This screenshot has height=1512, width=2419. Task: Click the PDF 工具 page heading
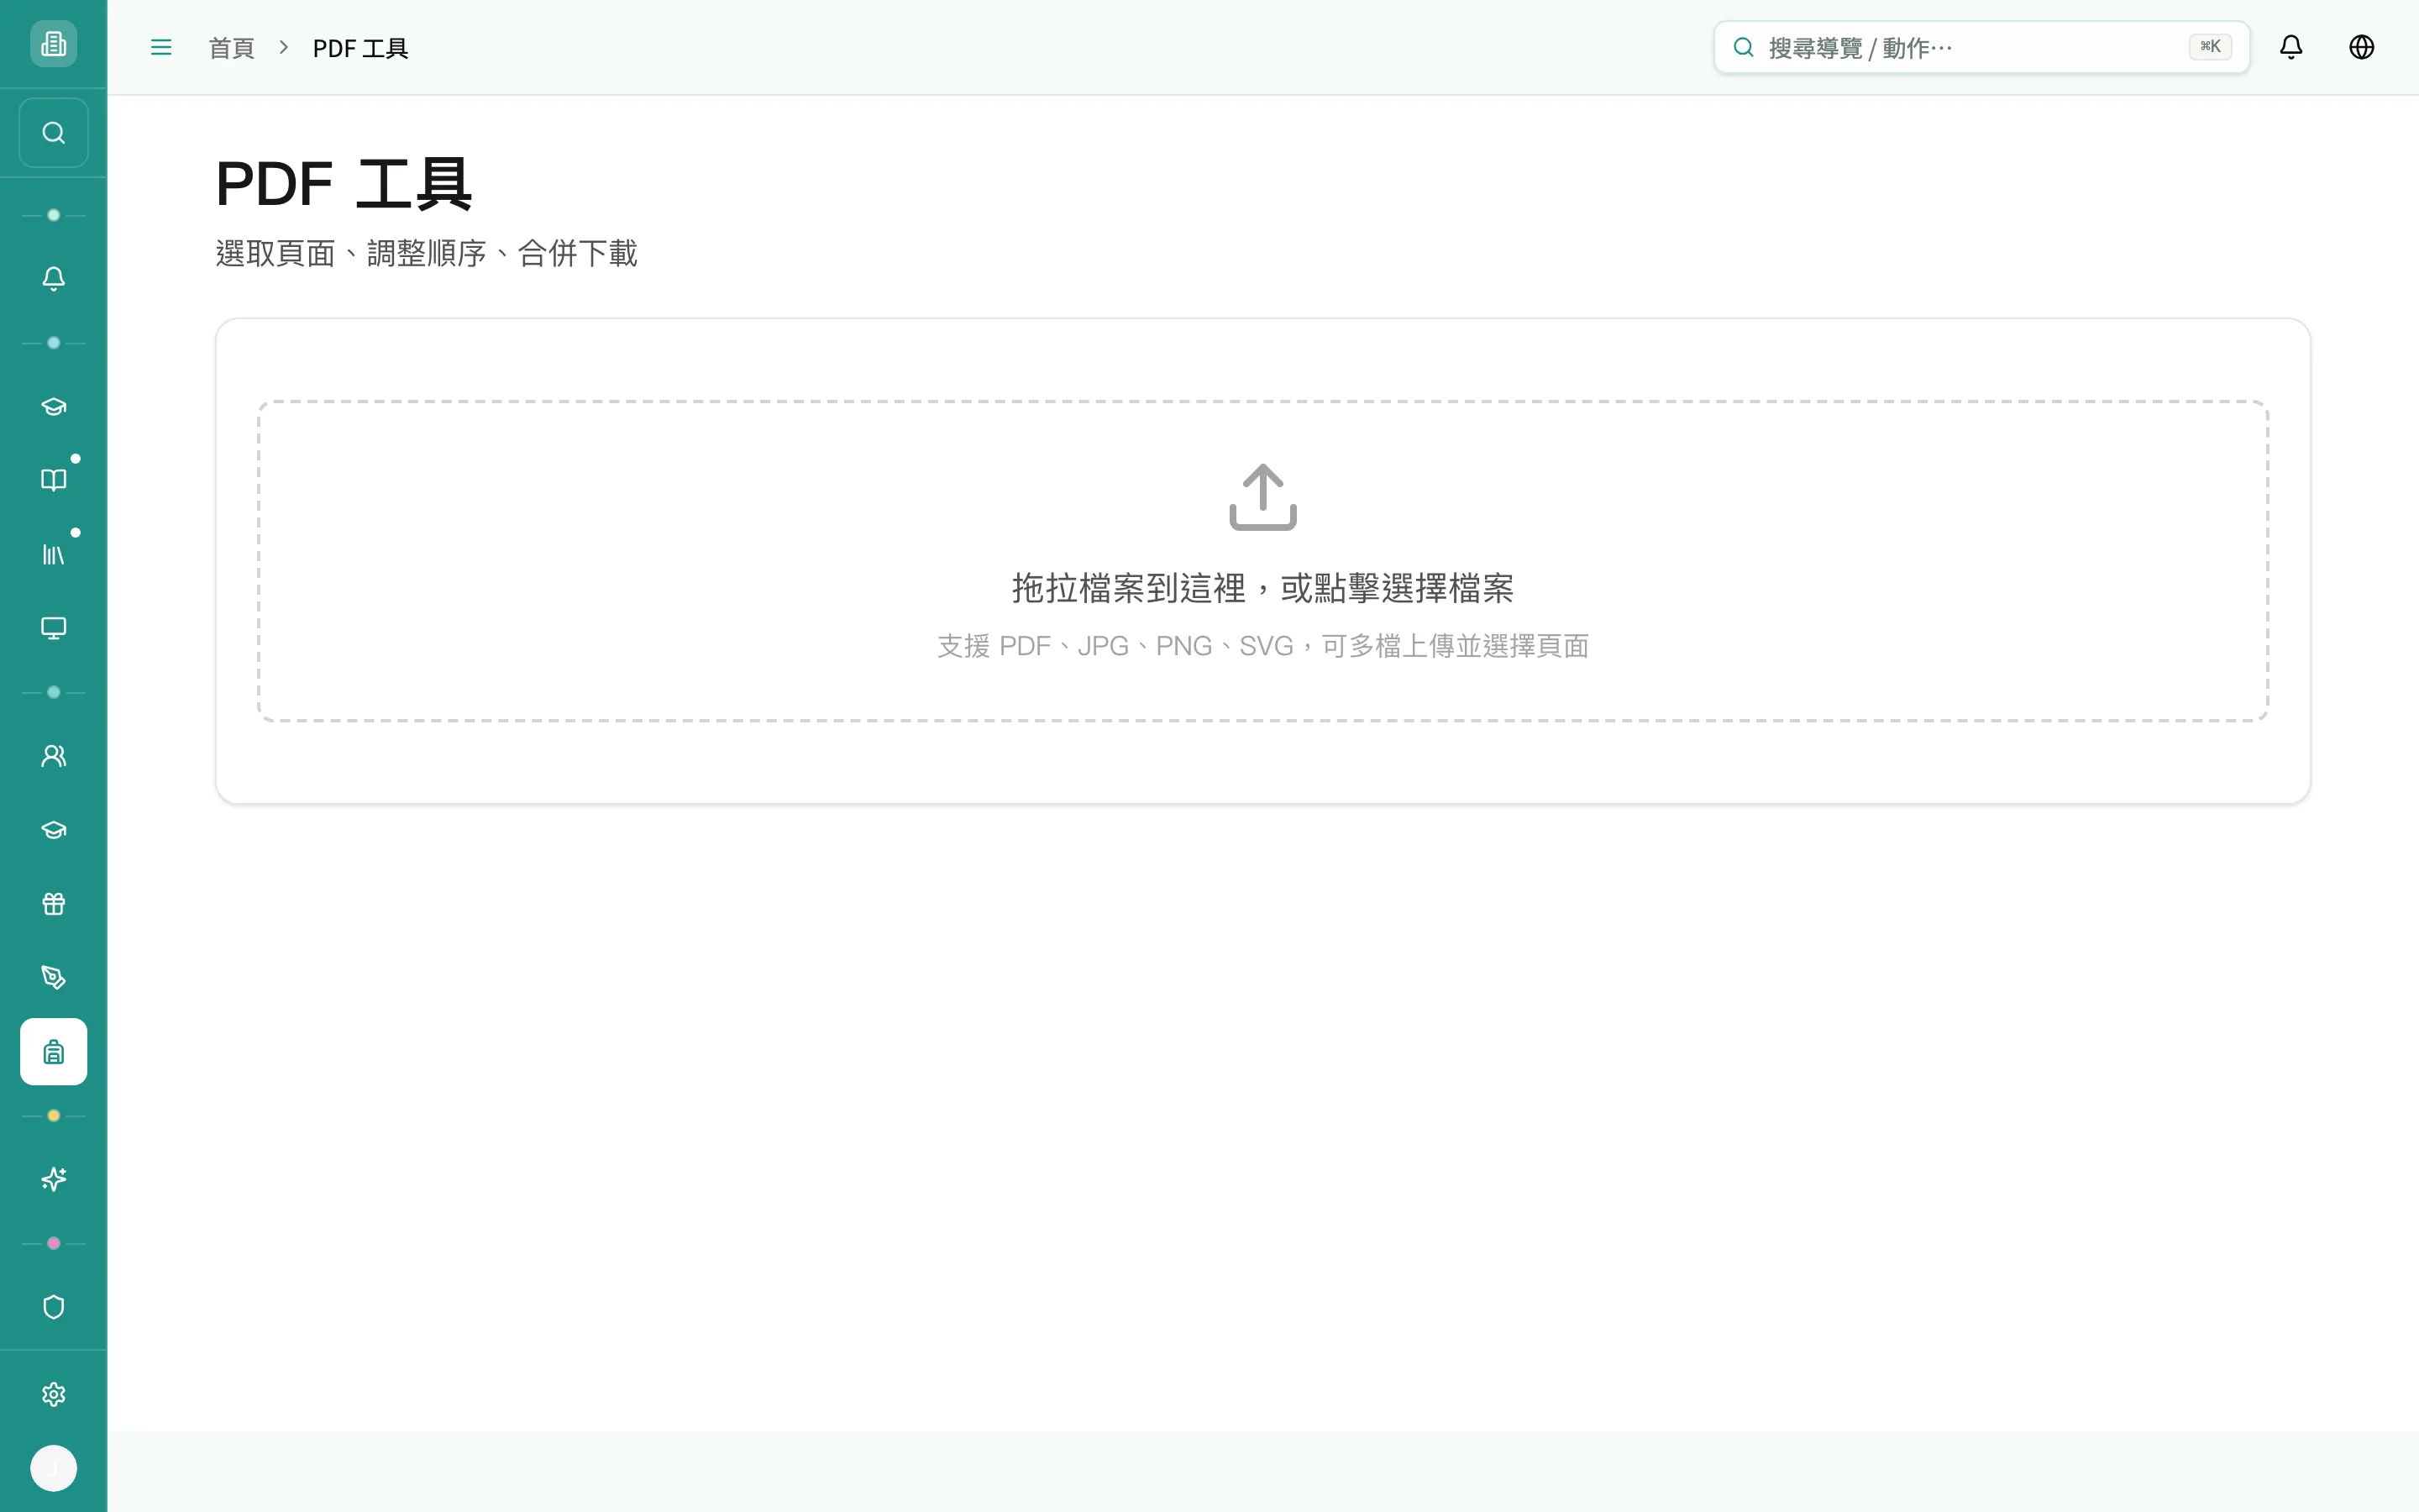tap(344, 184)
